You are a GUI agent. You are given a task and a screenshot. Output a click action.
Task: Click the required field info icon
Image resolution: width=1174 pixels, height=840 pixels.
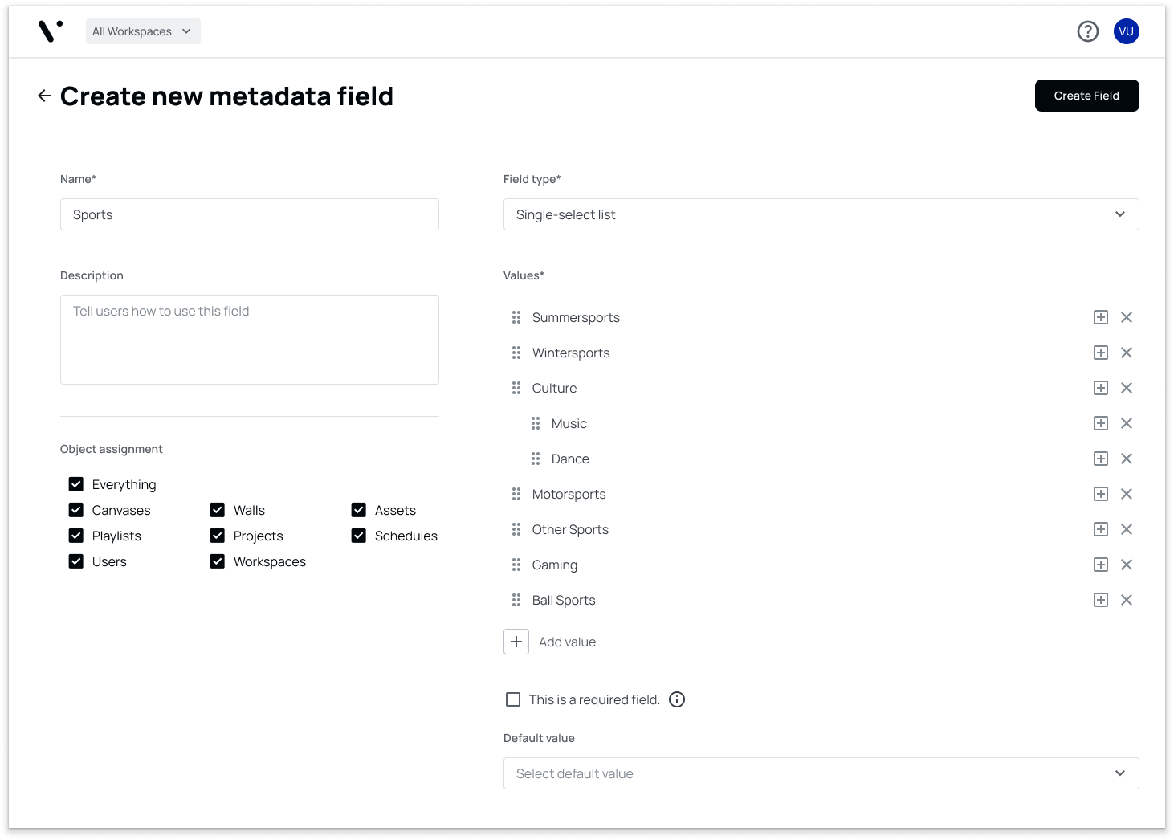tap(677, 699)
